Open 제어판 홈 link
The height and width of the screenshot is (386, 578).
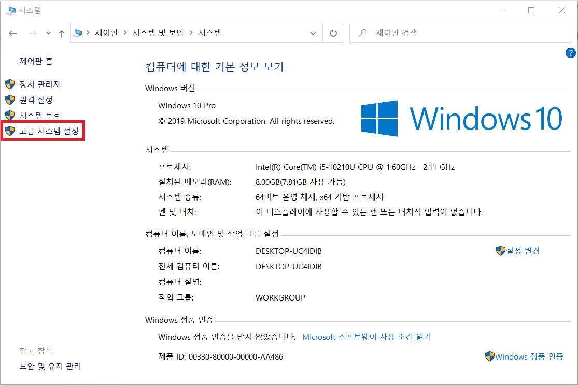(36, 61)
